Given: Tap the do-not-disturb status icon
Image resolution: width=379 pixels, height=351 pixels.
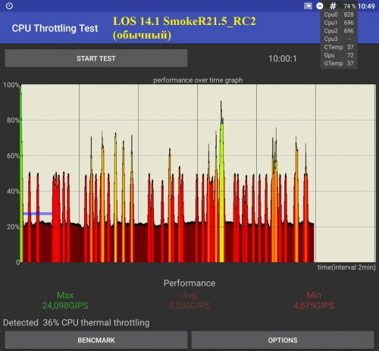Looking at the screenshot, I should click(320, 6).
